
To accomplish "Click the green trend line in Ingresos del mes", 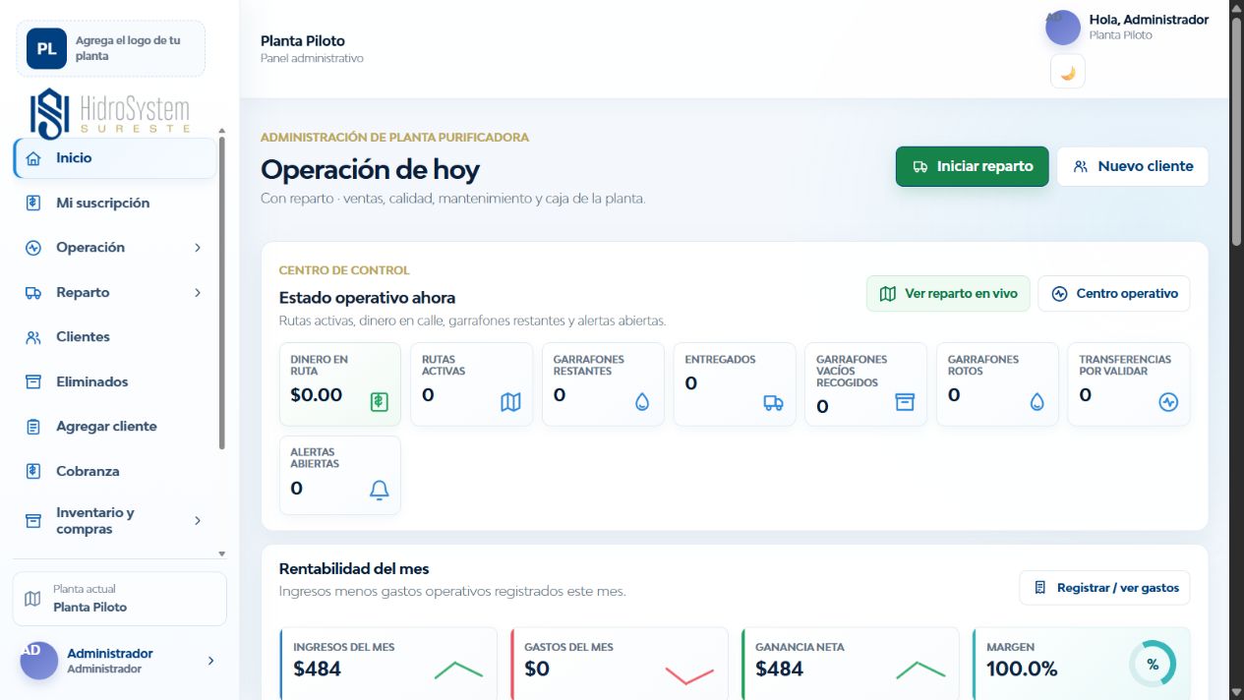I will point(458,670).
